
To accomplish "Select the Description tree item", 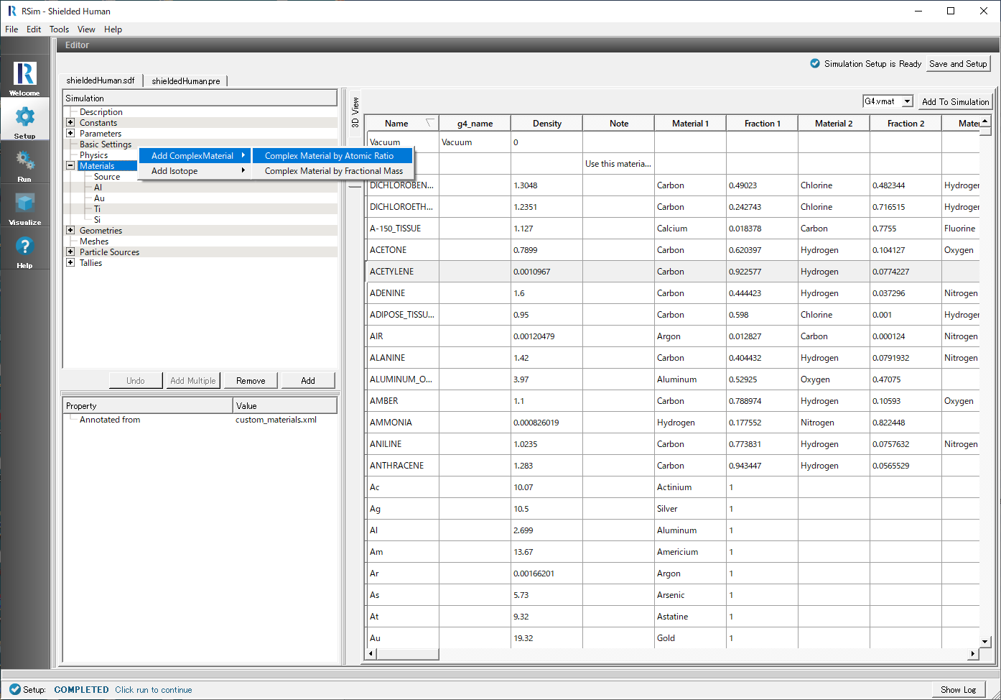I will coord(101,111).
